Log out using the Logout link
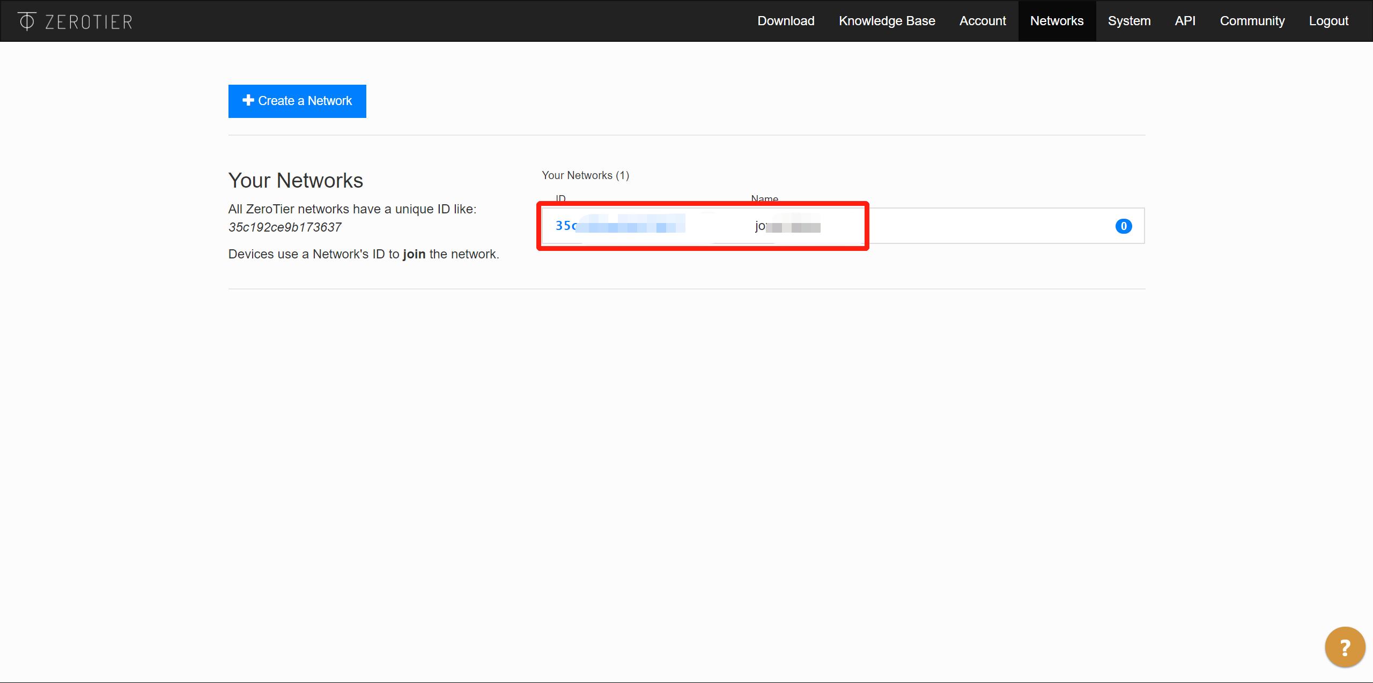This screenshot has width=1373, height=683. [x=1328, y=21]
